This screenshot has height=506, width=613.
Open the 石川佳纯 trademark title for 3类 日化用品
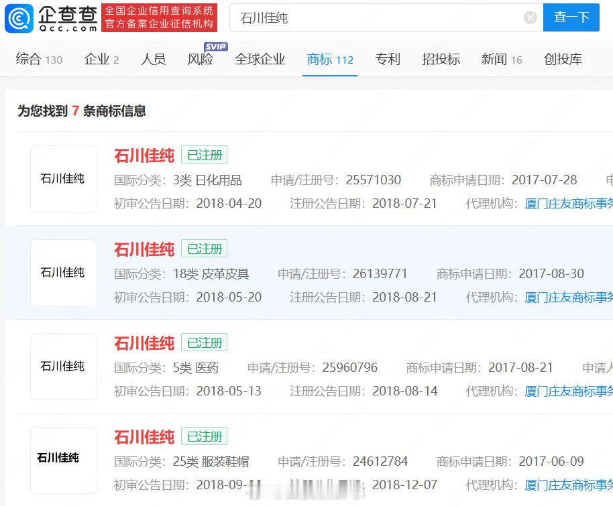tap(144, 155)
